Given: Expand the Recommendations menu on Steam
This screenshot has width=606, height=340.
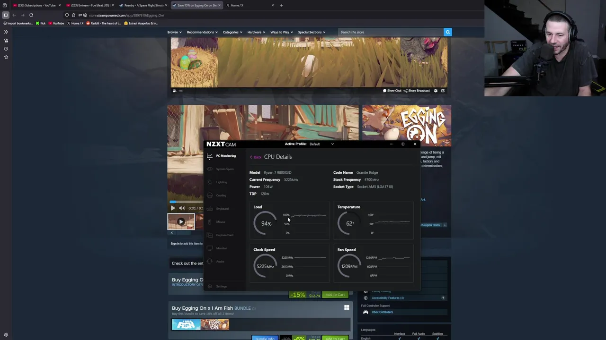Looking at the screenshot, I should (202, 32).
